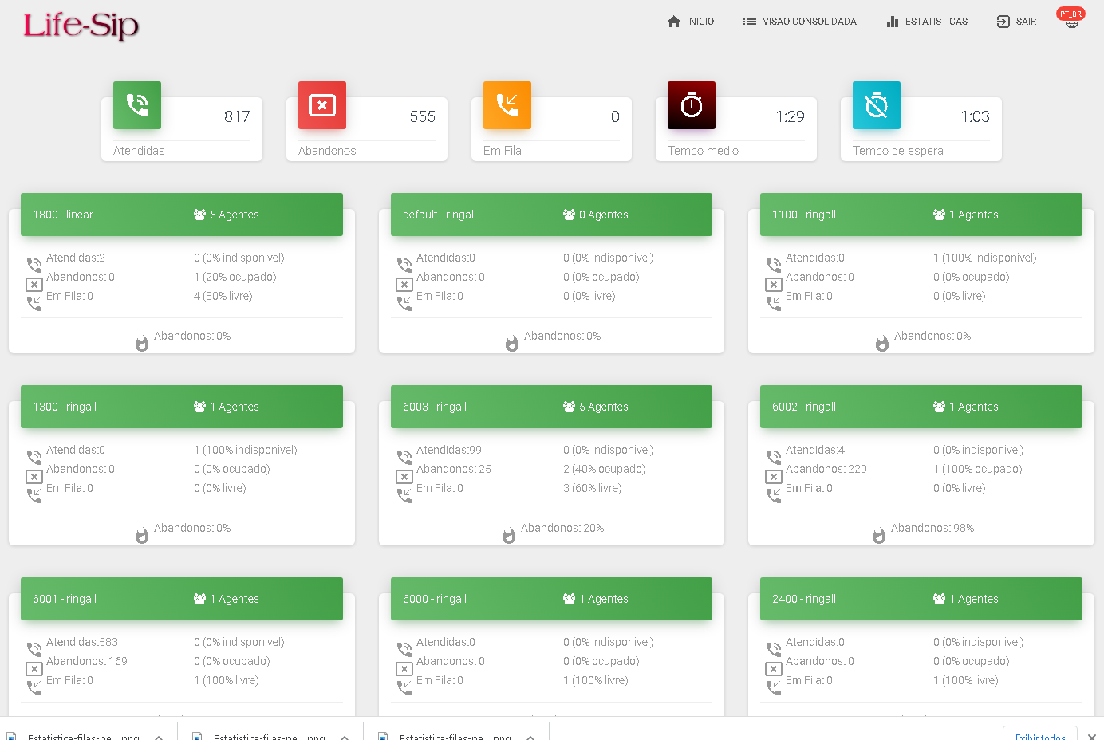Click the agents icon in 1800 - linear header
Viewport: 1104px width, 740px height.
[x=199, y=215]
